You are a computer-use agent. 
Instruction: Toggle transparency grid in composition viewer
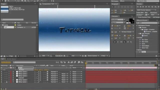[85, 56]
